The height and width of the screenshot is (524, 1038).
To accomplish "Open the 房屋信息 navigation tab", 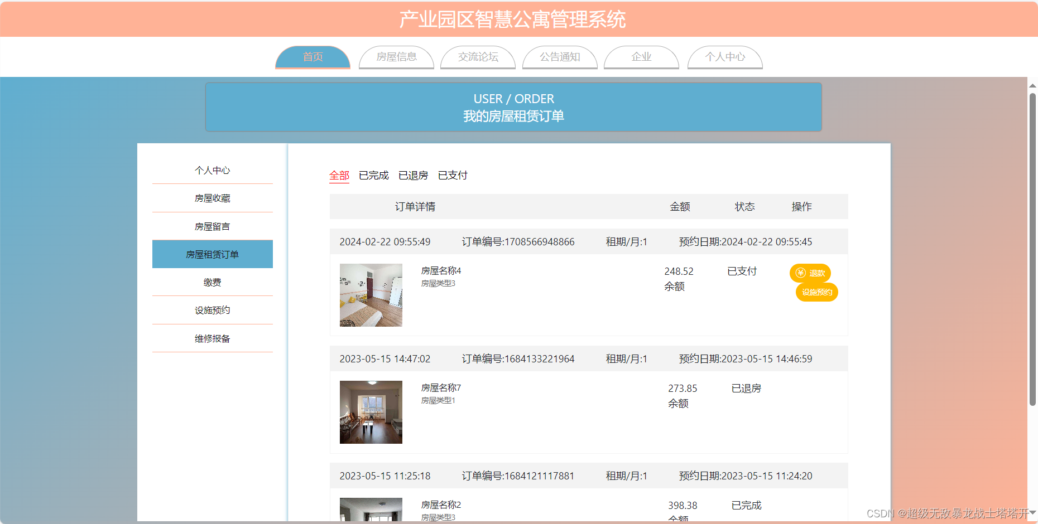I will [x=396, y=57].
